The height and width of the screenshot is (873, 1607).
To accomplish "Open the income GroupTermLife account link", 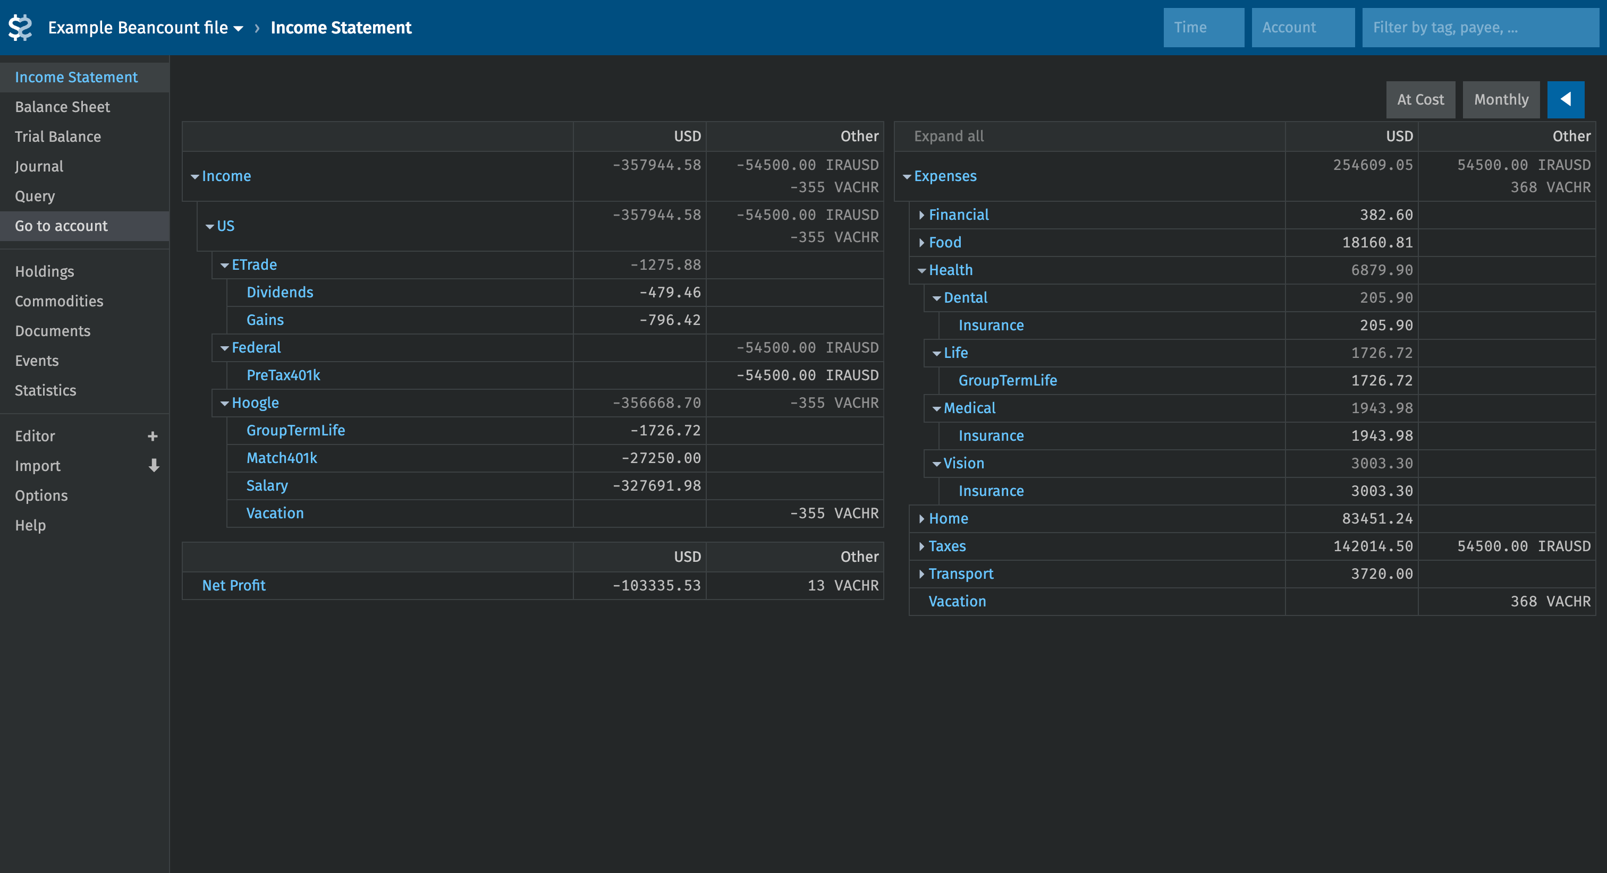I will click(295, 430).
